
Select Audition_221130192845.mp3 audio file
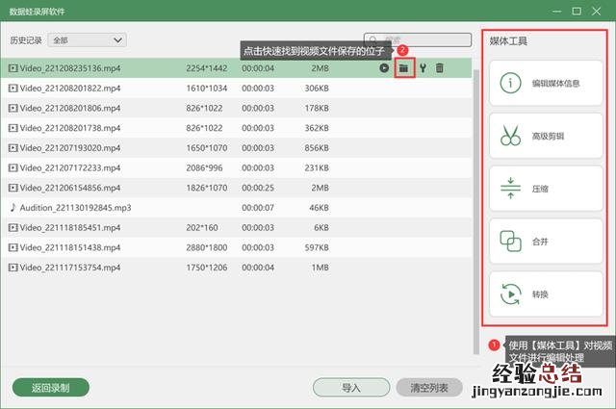point(69,207)
